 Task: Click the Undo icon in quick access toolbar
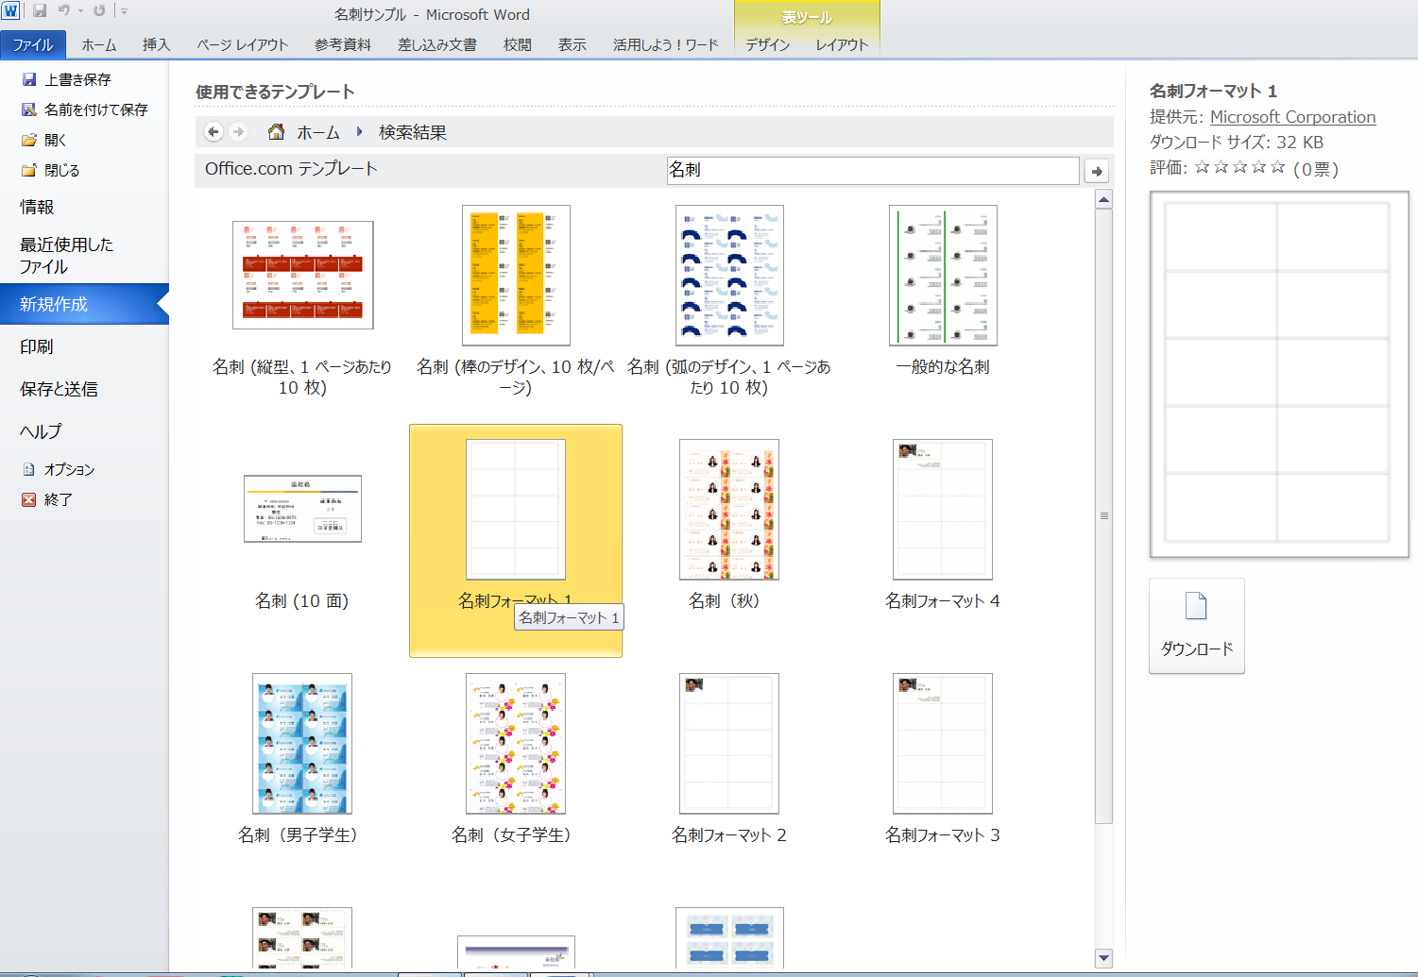(64, 11)
